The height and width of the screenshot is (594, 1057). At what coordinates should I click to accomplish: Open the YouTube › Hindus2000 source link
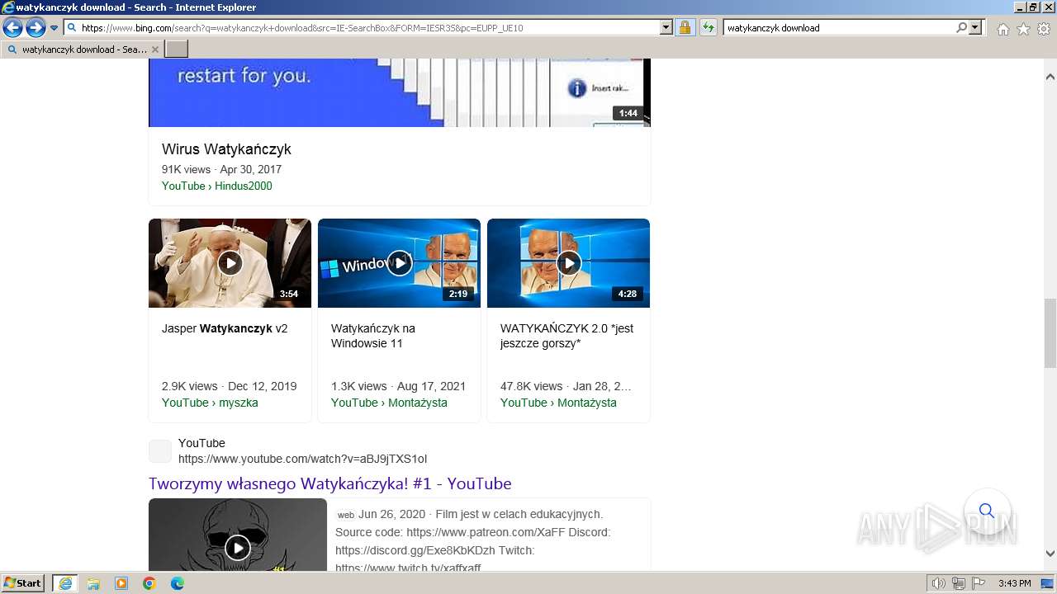pos(216,186)
